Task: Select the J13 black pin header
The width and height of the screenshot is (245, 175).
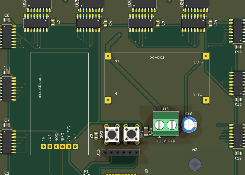Action: coord(121,153)
